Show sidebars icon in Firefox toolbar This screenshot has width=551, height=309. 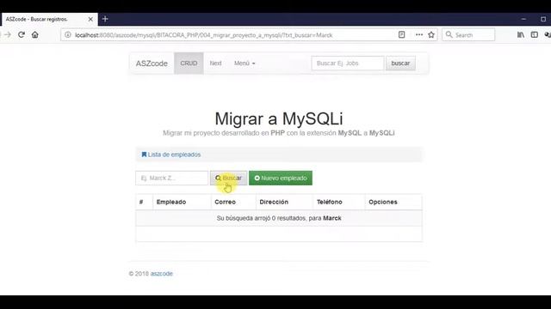point(534,34)
